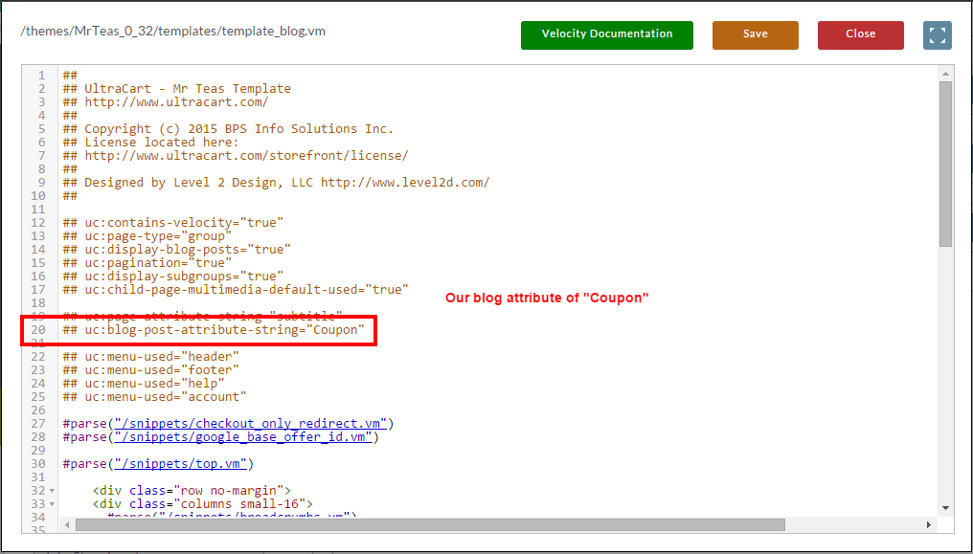The image size is (973, 554).
Task: Open the Velocity Documentation page
Action: click(x=607, y=34)
